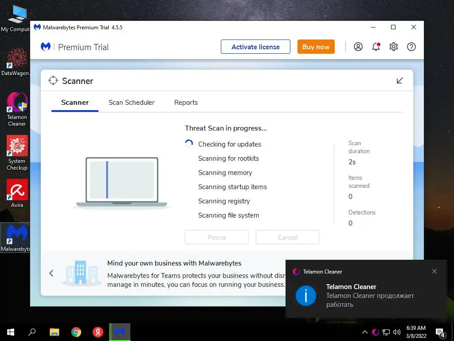The width and height of the screenshot is (454, 341).
Task: Click the 'Scanning memory' step
Action: point(225,173)
